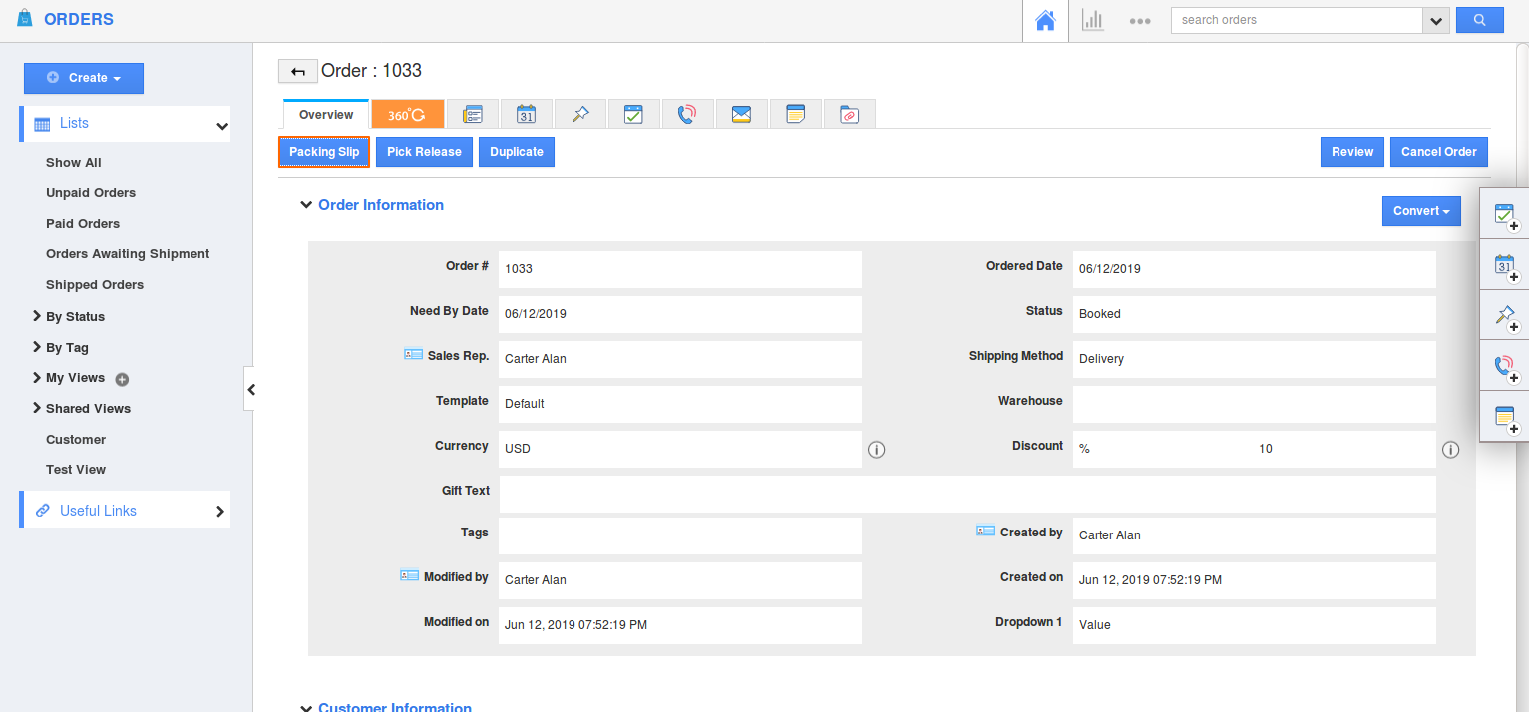Collapse the Lists section
This screenshot has height=712, width=1529.
(x=222, y=125)
